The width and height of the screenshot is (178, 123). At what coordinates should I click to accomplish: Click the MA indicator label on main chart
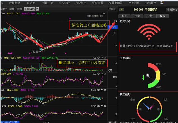(104, 13)
